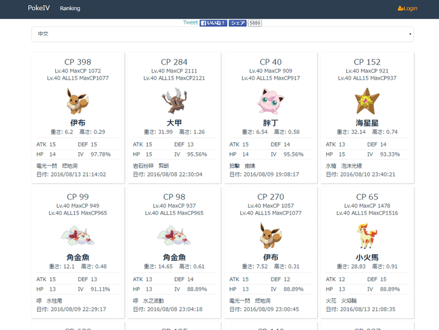The height and width of the screenshot is (330, 439).
Task: Click the Tweet link
Action: point(191,23)
